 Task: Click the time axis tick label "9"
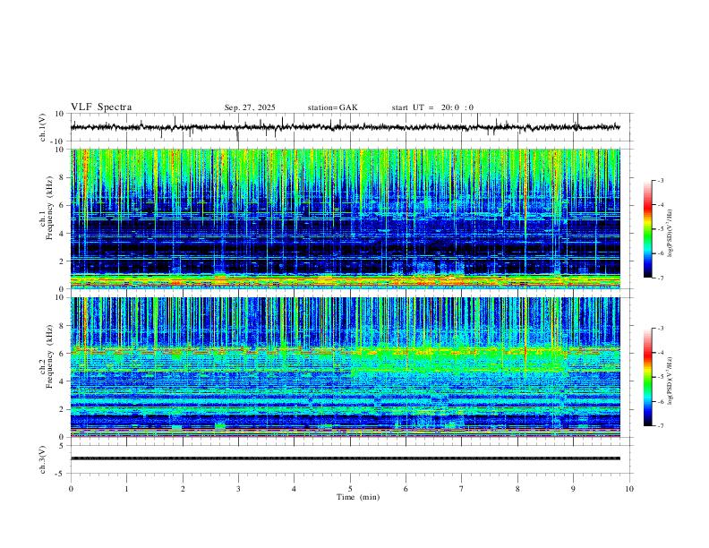coord(573,489)
